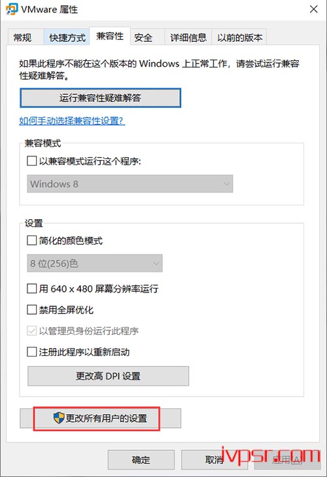This screenshot has height=477, width=327.
Task: Open the 快捷方式 tab
Action: (x=67, y=37)
